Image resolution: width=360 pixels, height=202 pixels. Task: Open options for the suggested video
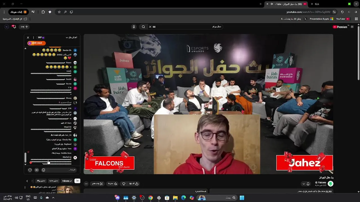tap(25, 187)
